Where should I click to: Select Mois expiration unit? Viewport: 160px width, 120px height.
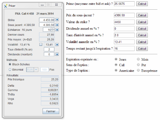click(x=138, y=59)
